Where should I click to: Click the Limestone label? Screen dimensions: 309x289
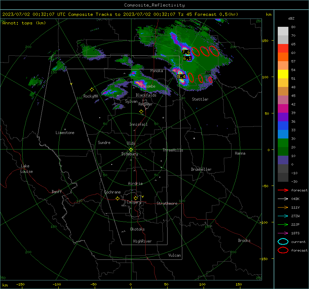point(65,133)
